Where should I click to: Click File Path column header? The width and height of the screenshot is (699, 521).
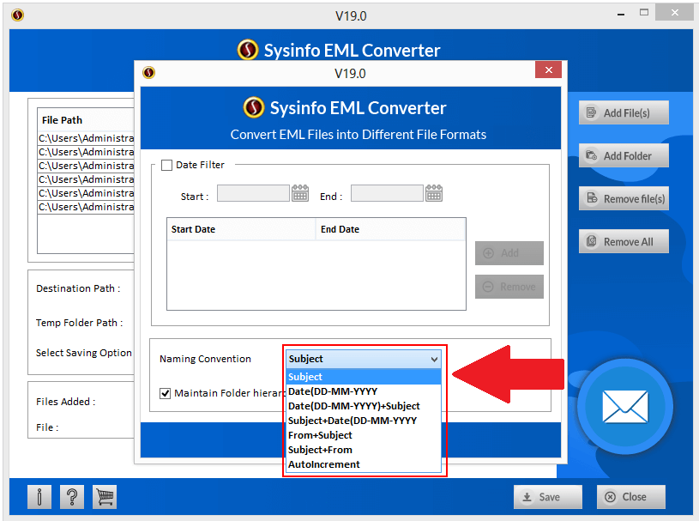pyautogui.click(x=86, y=120)
